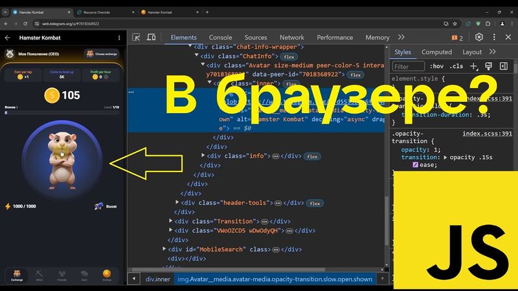This screenshot has height=291, width=518.
Task: Open the Boost rocket button
Action: click(106, 206)
